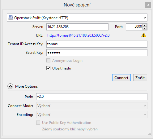
Task: Decrease the port number with the down arrow
Action: [145, 28]
